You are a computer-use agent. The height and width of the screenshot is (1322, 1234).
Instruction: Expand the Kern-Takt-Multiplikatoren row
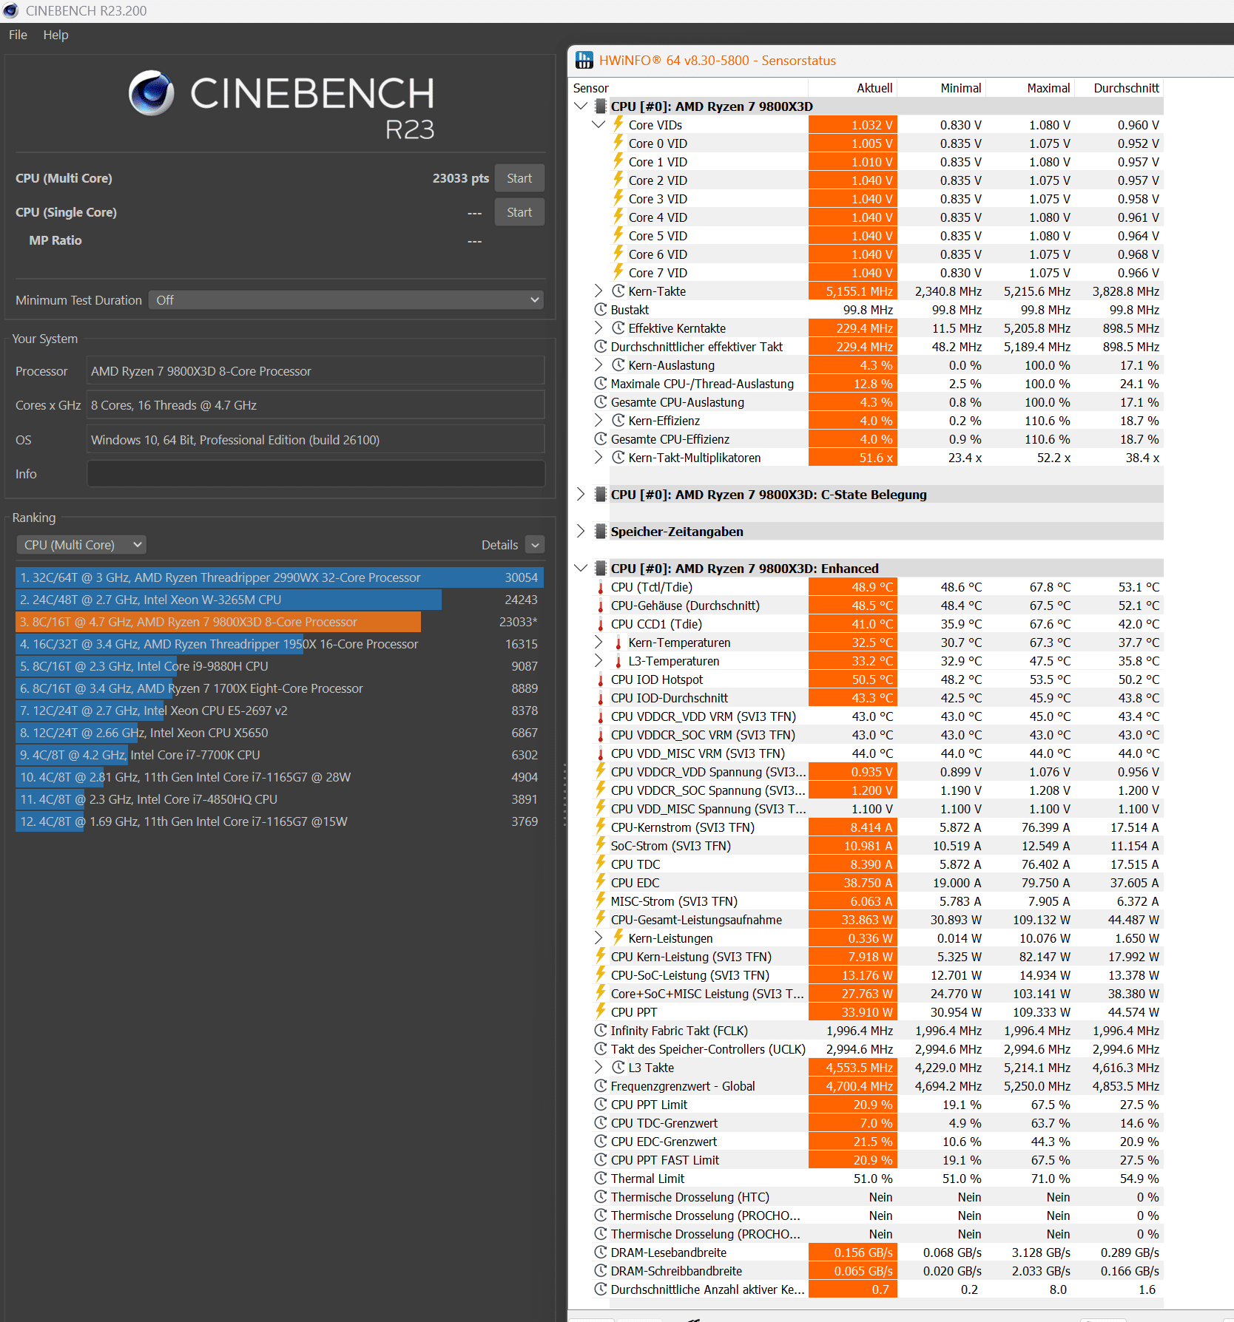point(599,458)
